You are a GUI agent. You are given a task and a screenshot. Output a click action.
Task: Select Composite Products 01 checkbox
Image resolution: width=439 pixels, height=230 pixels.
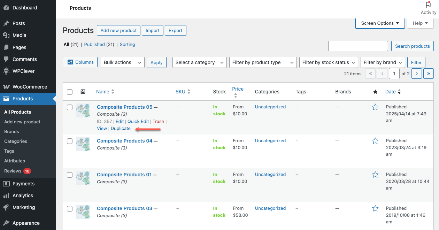pyautogui.click(x=70, y=175)
